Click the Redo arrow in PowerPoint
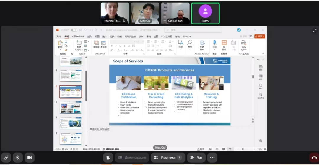This screenshot has height=165, width=319. tap(92, 30)
